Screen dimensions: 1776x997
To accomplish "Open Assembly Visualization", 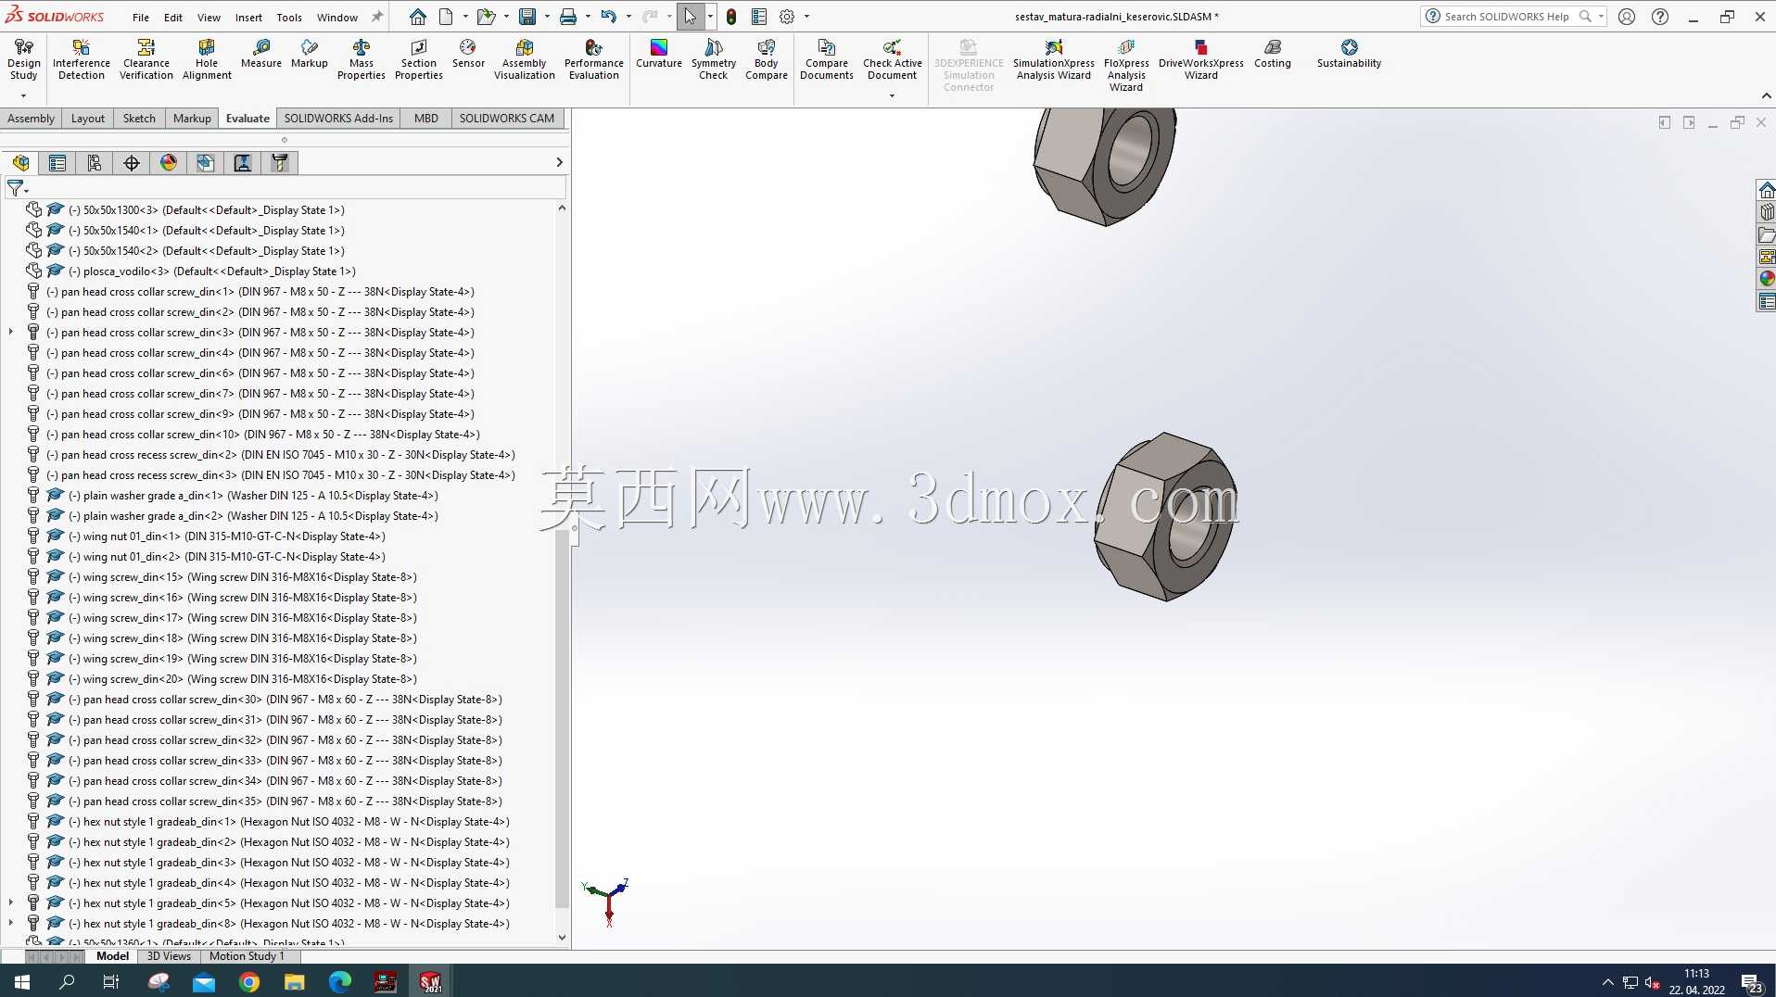I will [525, 60].
